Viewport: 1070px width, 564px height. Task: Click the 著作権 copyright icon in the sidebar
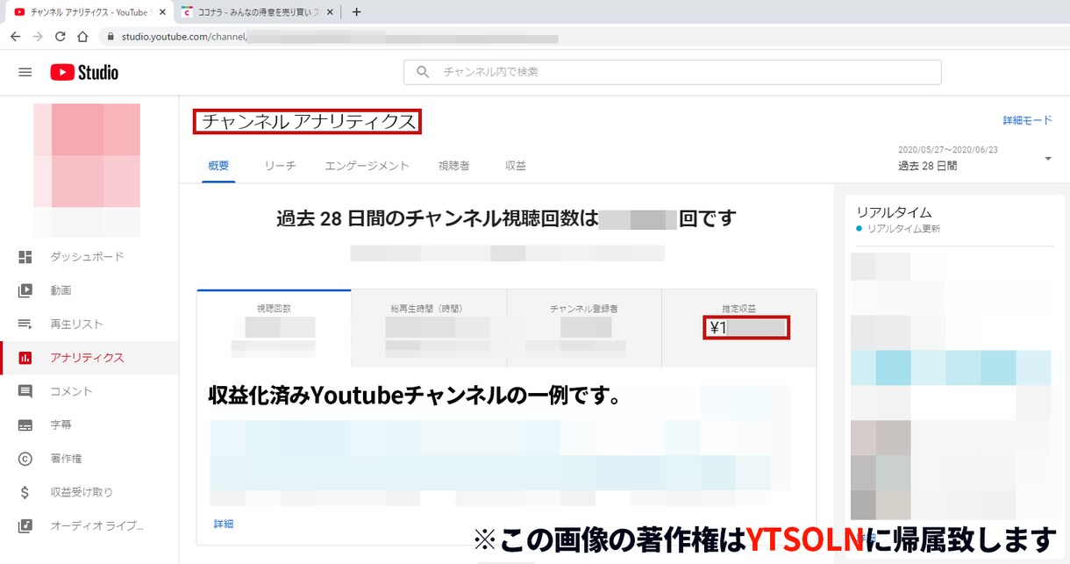coord(25,459)
